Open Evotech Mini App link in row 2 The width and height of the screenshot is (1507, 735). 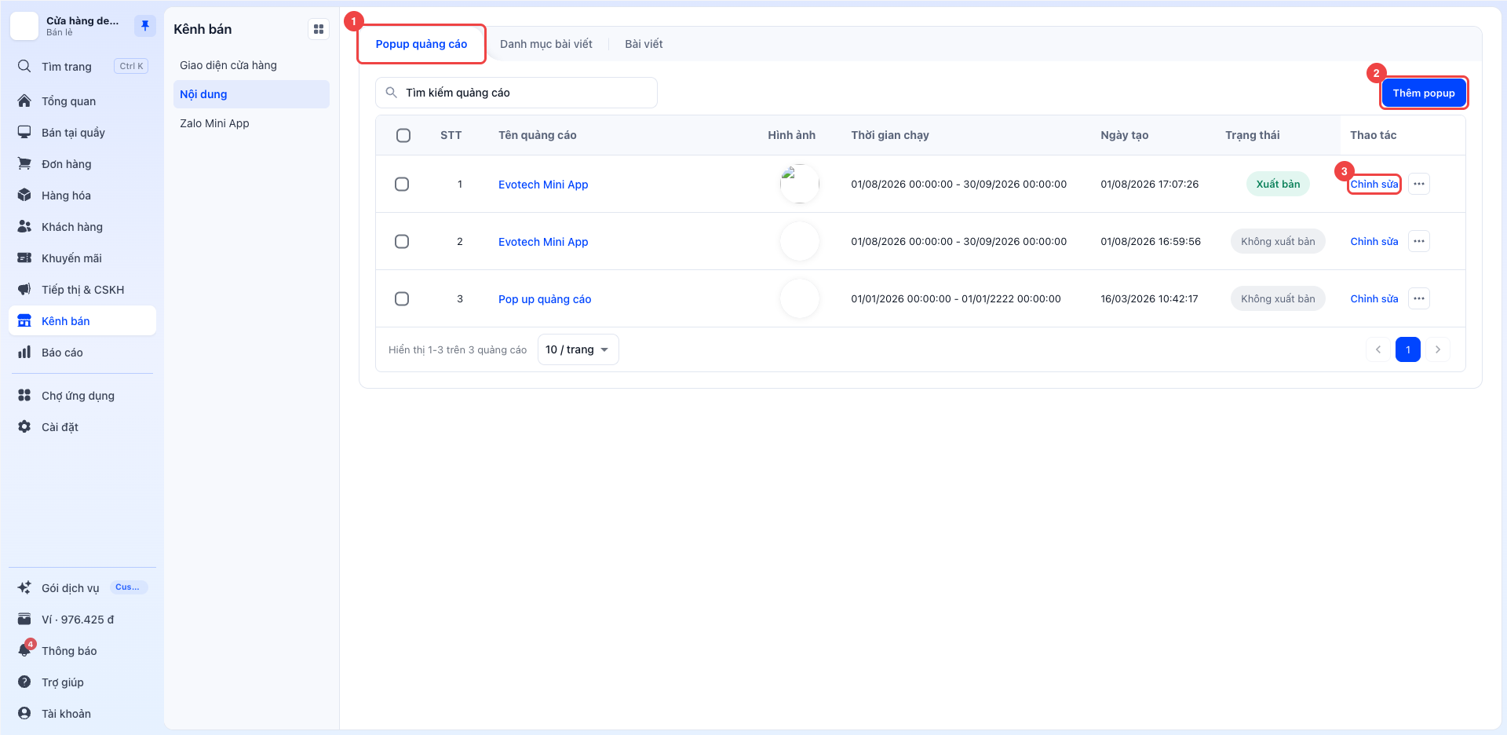pos(543,242)
